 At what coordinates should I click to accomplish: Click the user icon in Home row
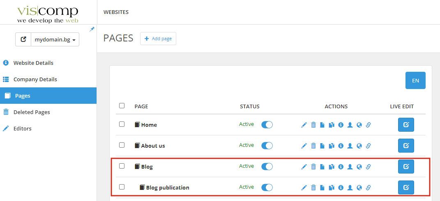point(350,125)
